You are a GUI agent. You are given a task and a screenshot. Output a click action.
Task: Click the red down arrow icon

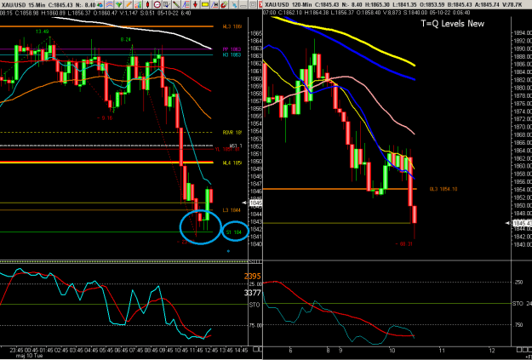[196, 5]
